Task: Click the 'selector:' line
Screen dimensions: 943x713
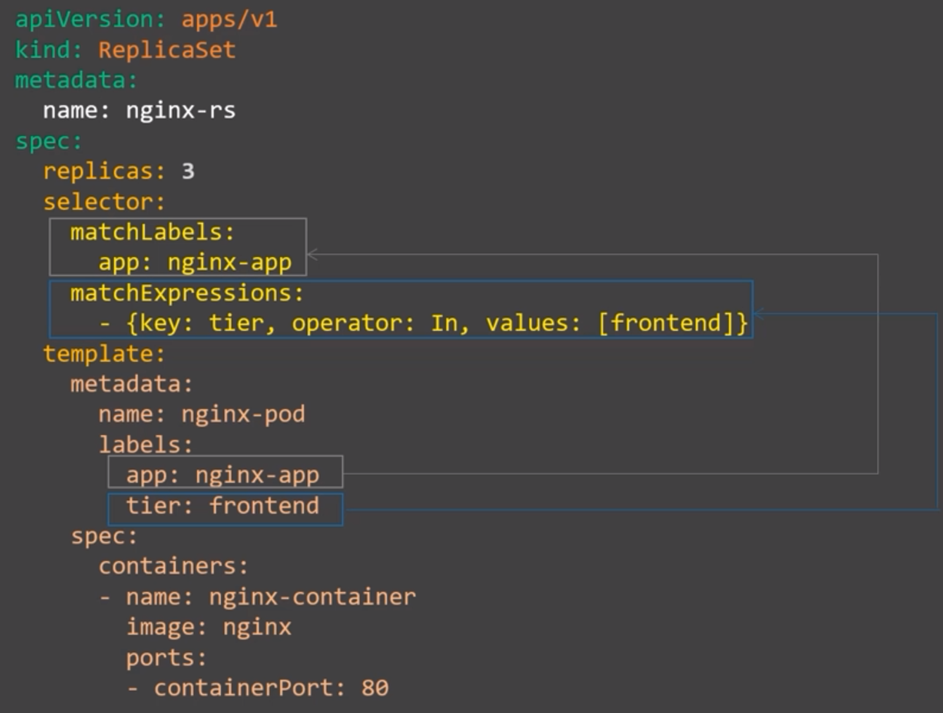Action: coord(104,202)
